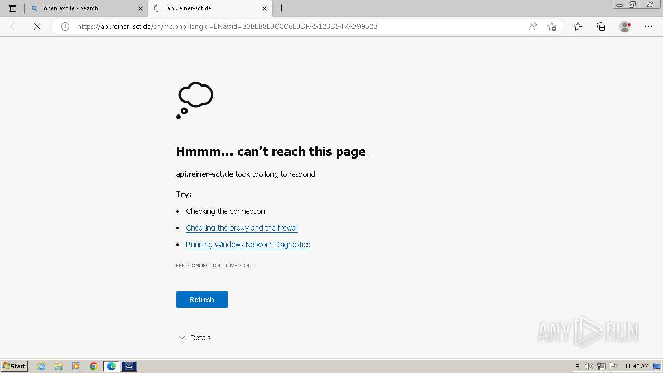Screen dimensions: 663x373
Task: Open the volume control in tray
Action: coord(589,366)
